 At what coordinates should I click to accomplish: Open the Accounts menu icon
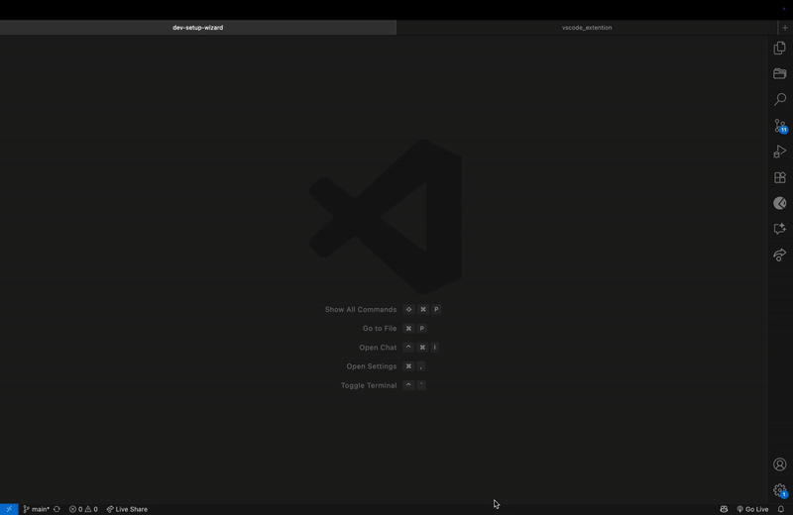(780, 463)
